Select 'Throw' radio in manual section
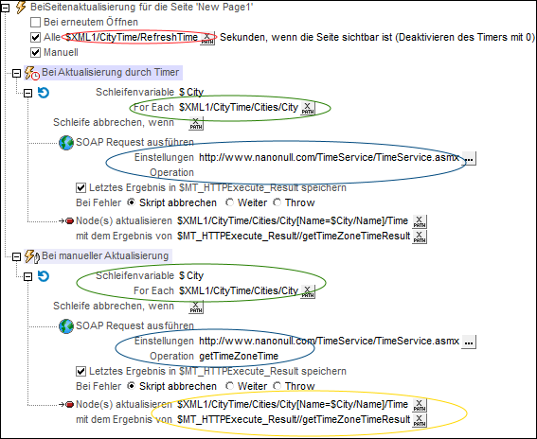Screen dimensions: 537x439 (277, 386)
